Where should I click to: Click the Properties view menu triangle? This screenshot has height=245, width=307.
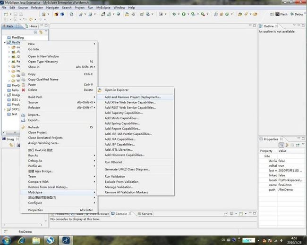click(x=303, y=144)
